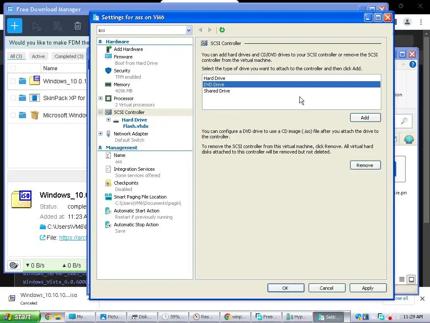Screen dimensions: 430x323
Task: Open the File download link in FDM details
Action: [73, 238]
